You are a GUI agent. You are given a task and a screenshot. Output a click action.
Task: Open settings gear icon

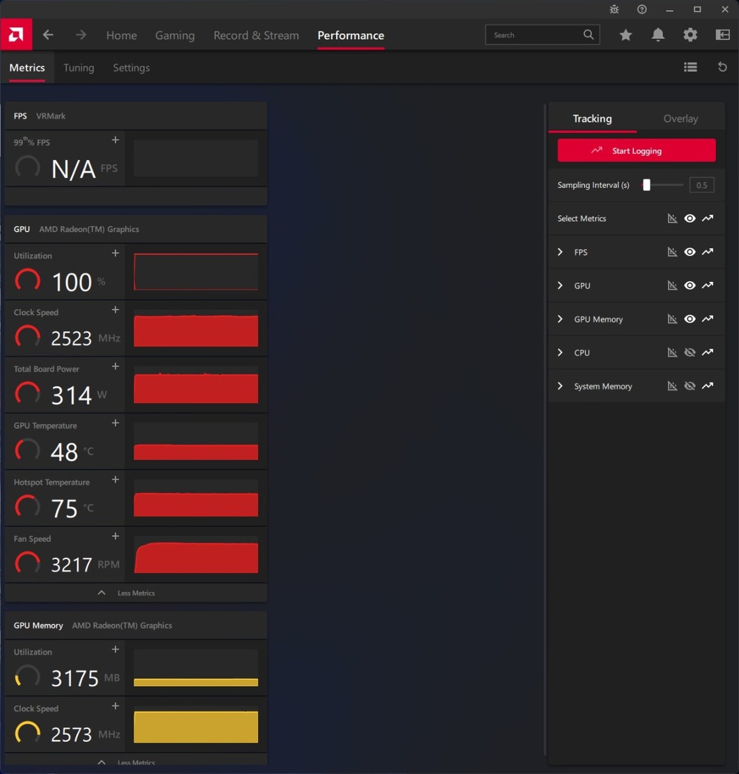(x=690, y=34)
